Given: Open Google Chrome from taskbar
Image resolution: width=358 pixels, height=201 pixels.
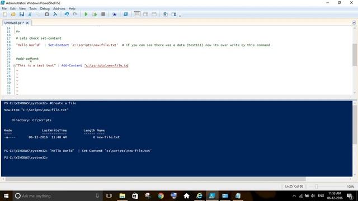Looking at the screenshot, I should point(161,196).
